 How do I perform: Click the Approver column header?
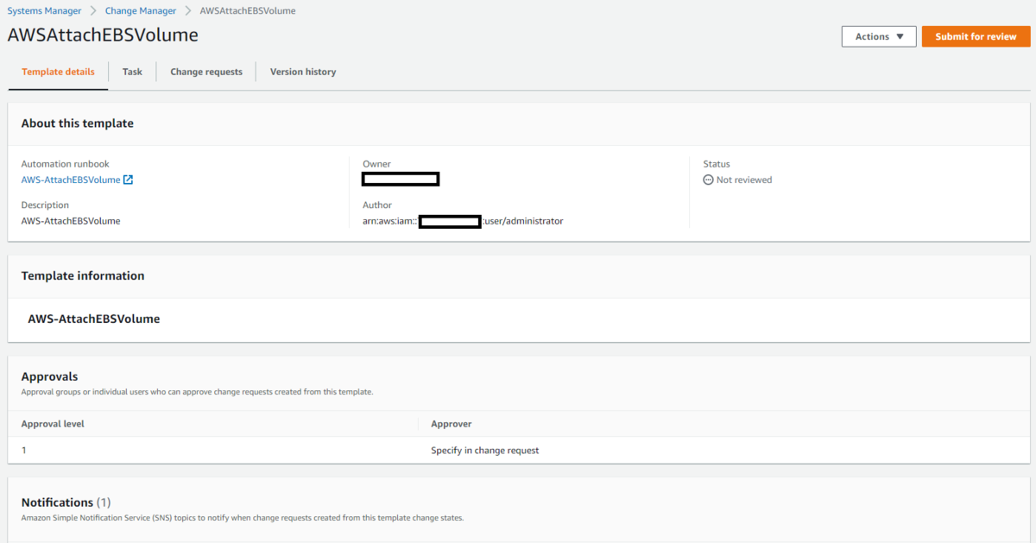coord(452,424)
